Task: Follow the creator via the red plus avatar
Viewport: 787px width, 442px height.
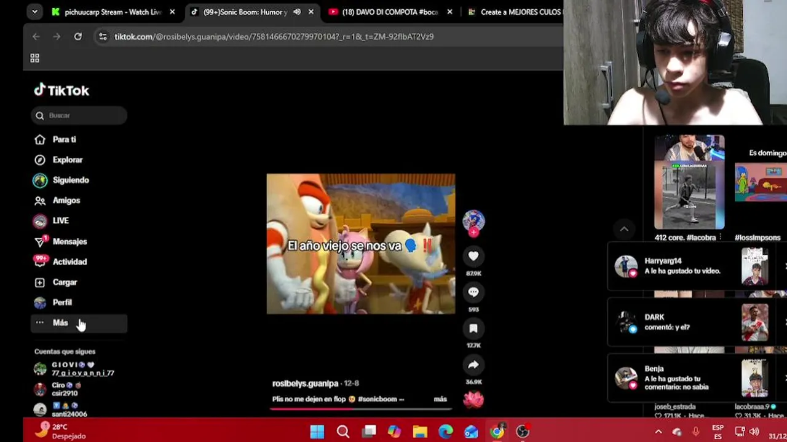Action: 473,233
